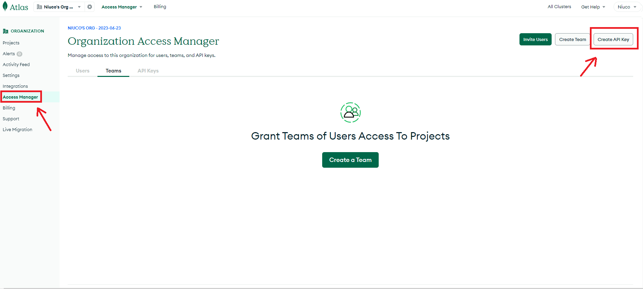
Task: Click the Organization Access Manager heading
Action: click(x=143, y=41)
